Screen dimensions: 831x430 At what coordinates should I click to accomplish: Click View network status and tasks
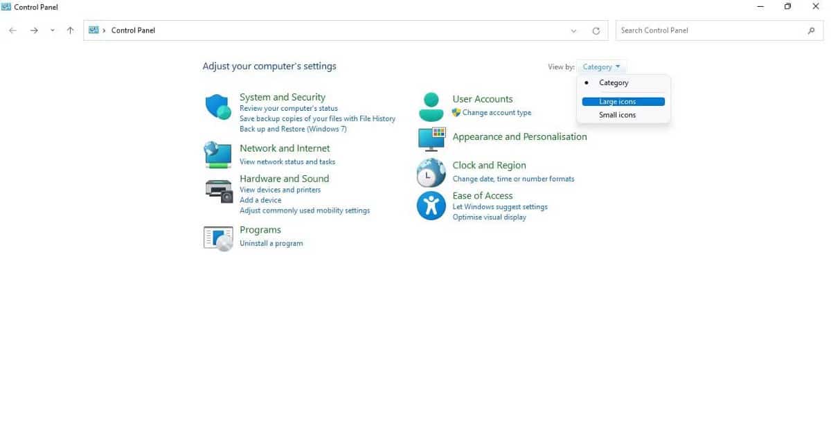tap(287, 161)
